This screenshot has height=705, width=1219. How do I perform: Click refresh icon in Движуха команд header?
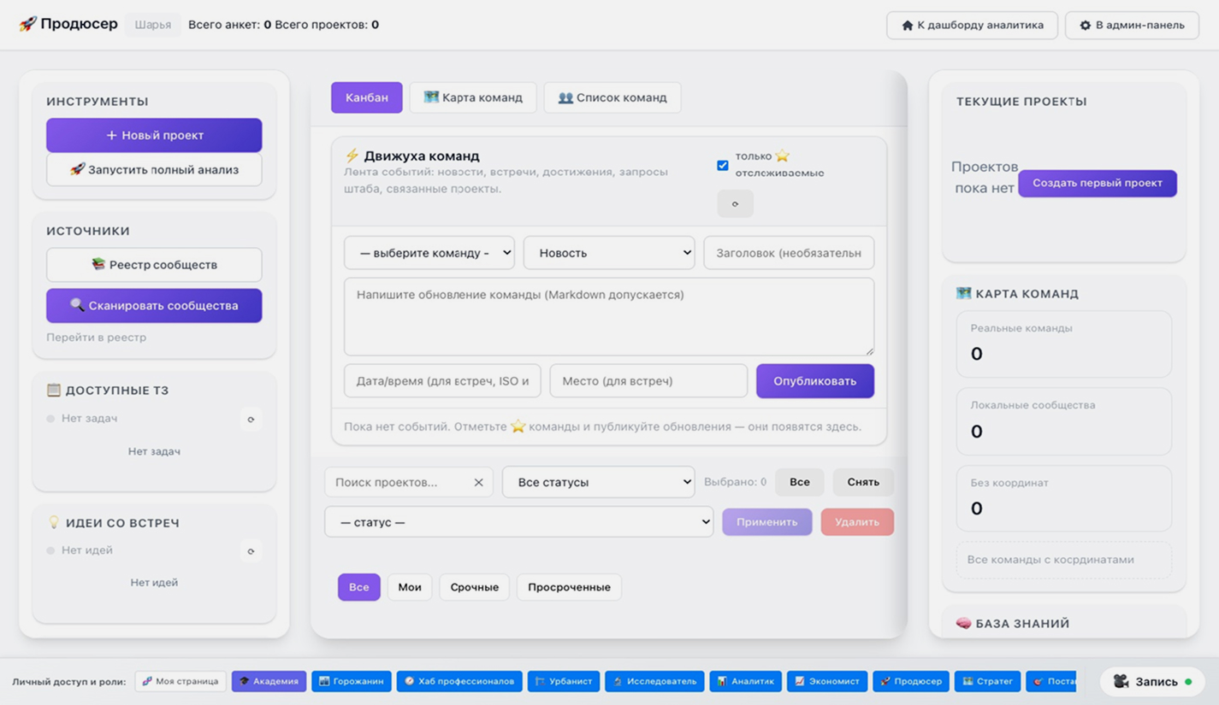coord(735,203)
